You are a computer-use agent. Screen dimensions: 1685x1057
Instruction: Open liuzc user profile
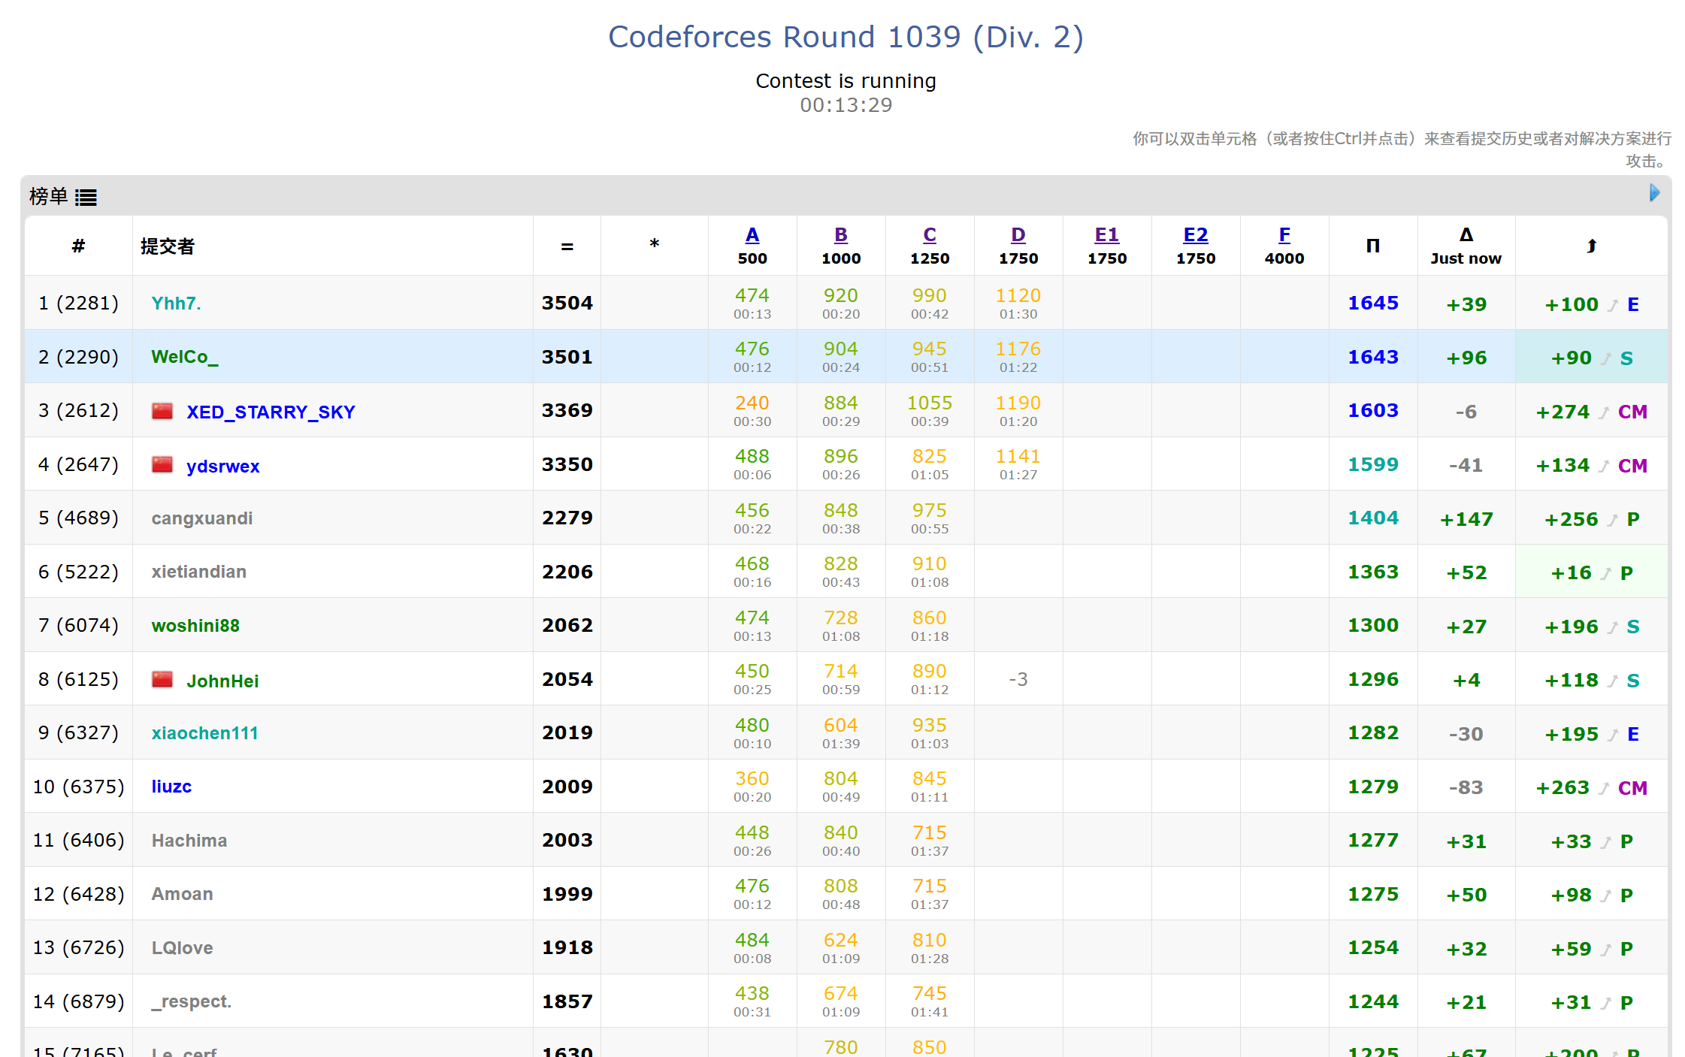pyautogui.click(x=171, y=787)
